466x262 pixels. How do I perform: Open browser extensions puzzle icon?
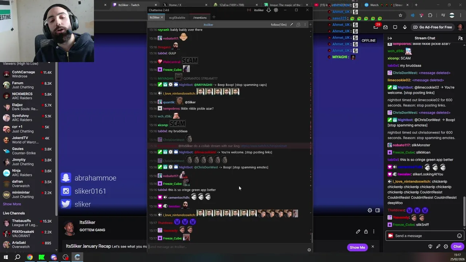[x=430, y=15]
